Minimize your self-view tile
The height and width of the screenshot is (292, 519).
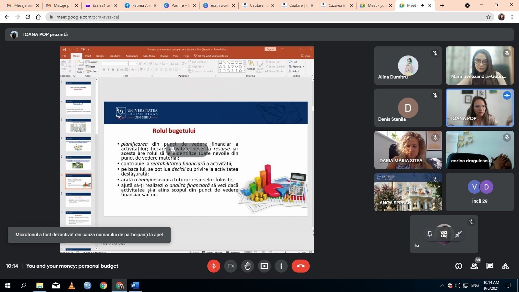tap(458, 234)
